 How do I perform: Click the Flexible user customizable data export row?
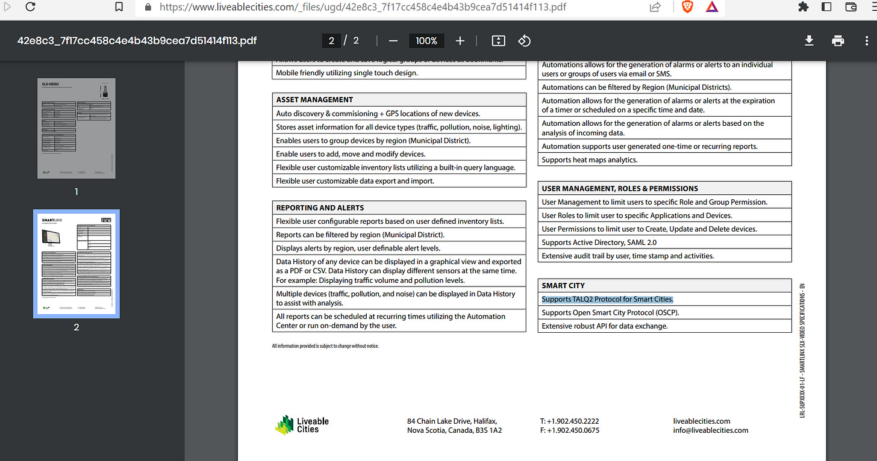click(399, 181)
